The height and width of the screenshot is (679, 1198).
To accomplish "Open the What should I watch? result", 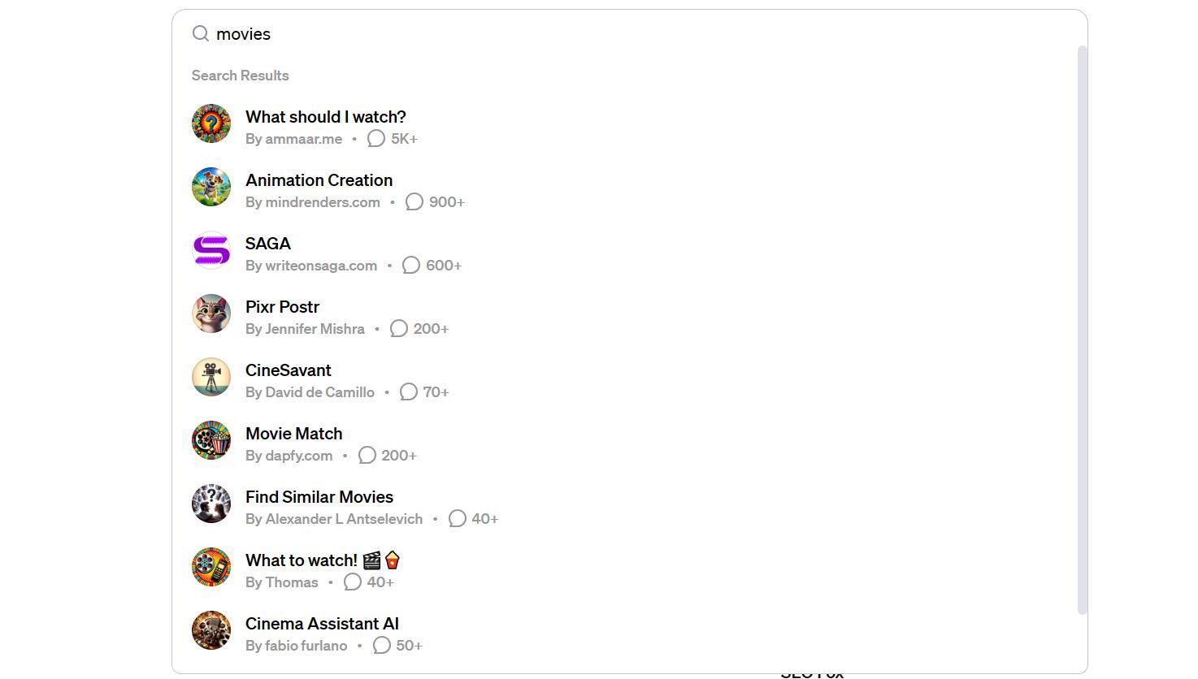I will tap(325, 116).
